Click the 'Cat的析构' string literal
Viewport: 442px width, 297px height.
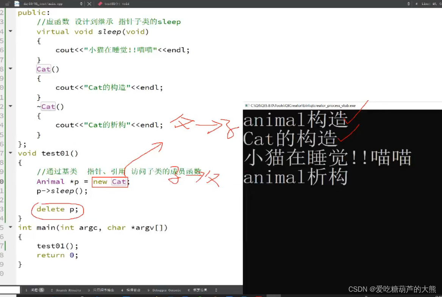107,125
